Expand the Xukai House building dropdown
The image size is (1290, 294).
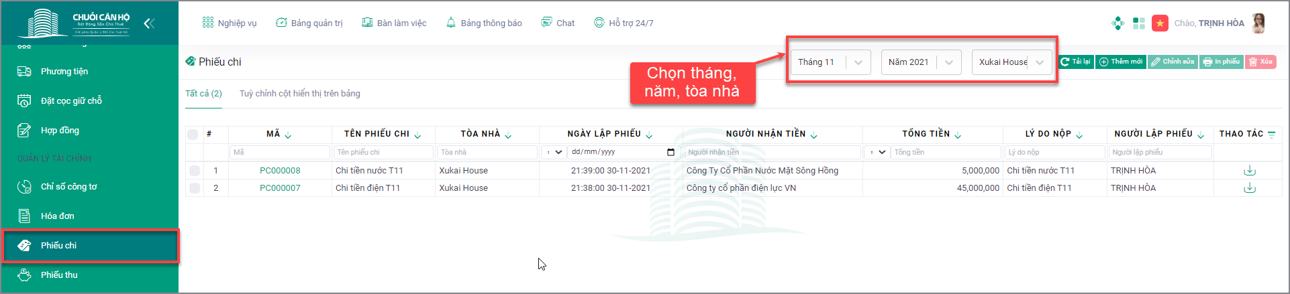coord(1011,62)
